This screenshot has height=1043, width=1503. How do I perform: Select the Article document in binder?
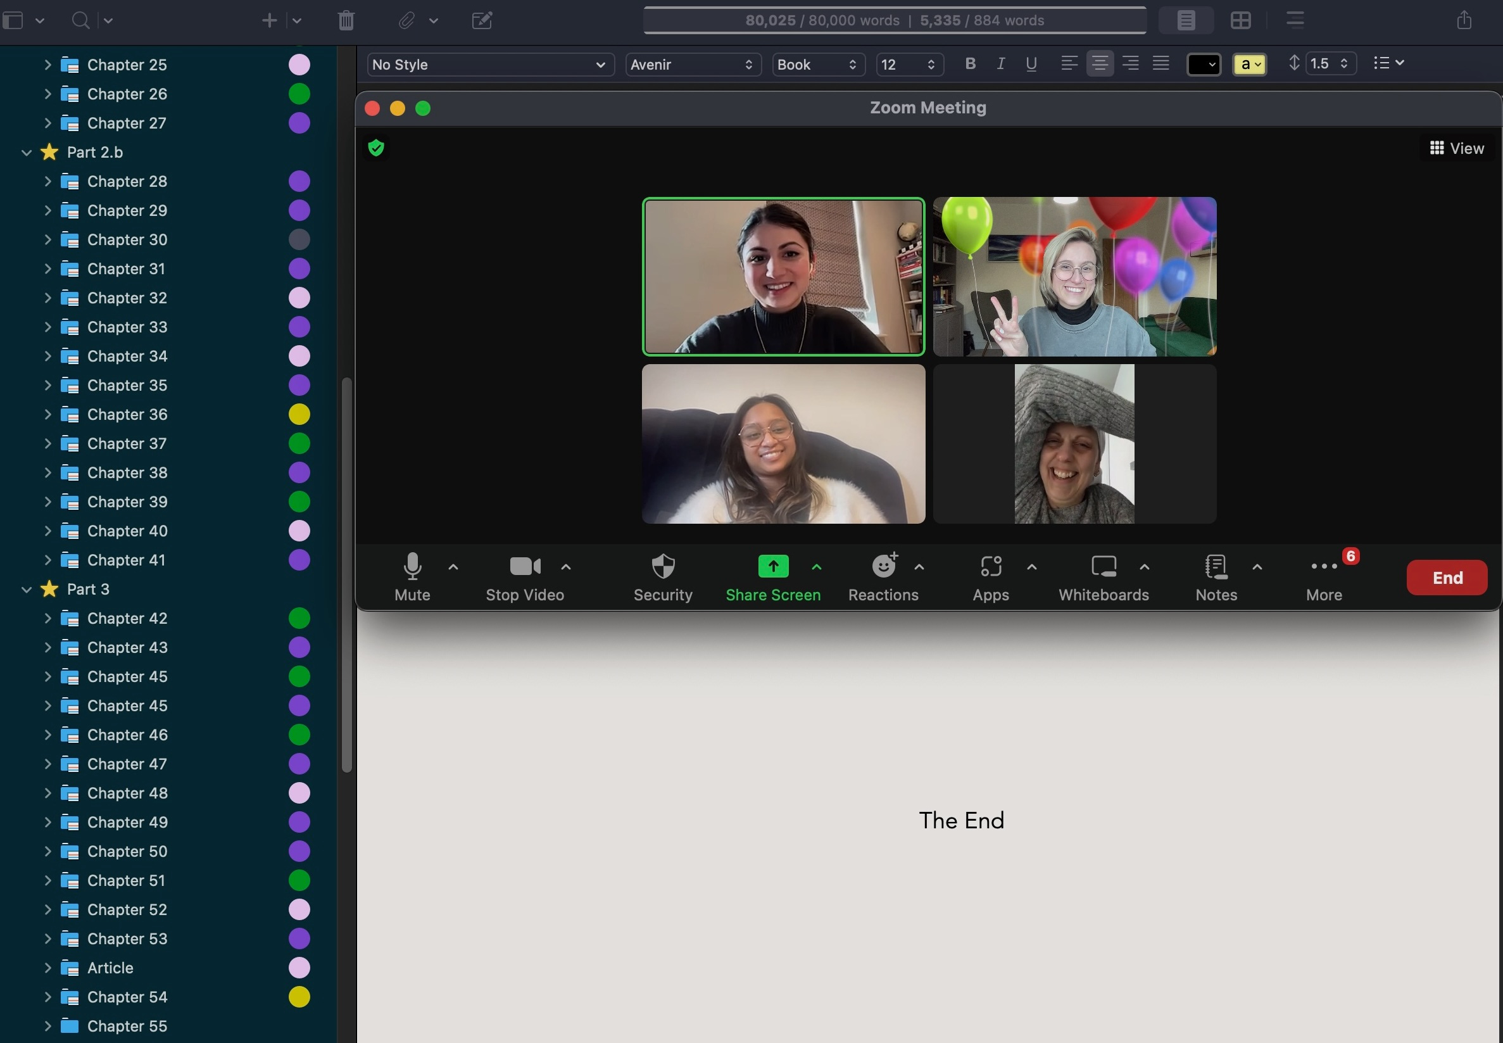coord(110,968)
